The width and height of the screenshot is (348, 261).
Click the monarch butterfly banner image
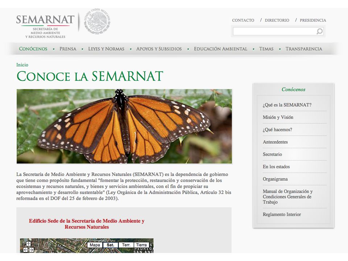coord(124,126)
